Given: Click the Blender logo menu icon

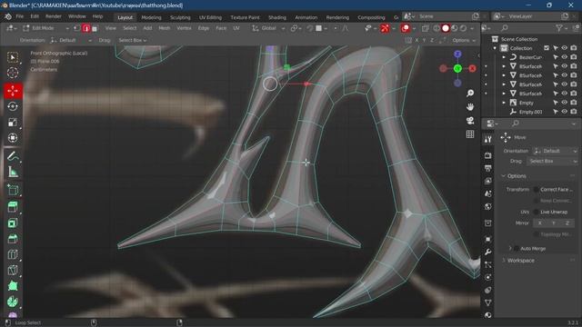Looking at the screenshot, I should click(x=8, y=16).
